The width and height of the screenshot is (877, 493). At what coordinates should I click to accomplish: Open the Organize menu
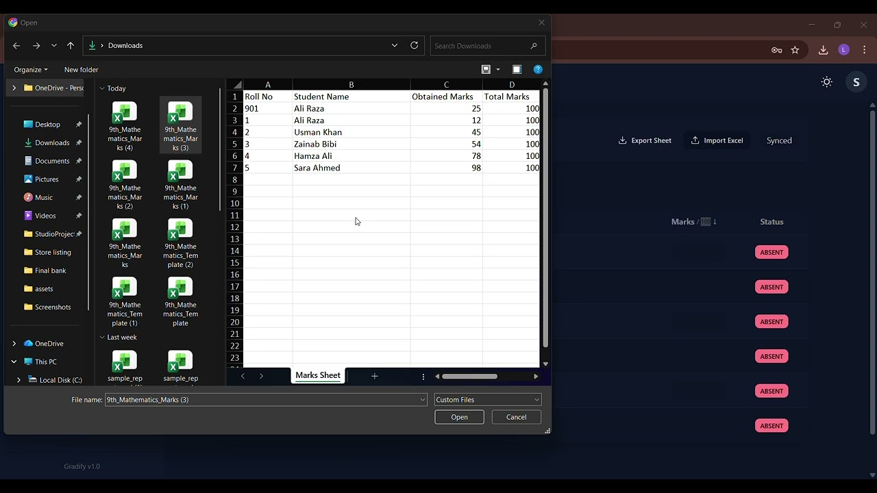(x=31, y=70)
